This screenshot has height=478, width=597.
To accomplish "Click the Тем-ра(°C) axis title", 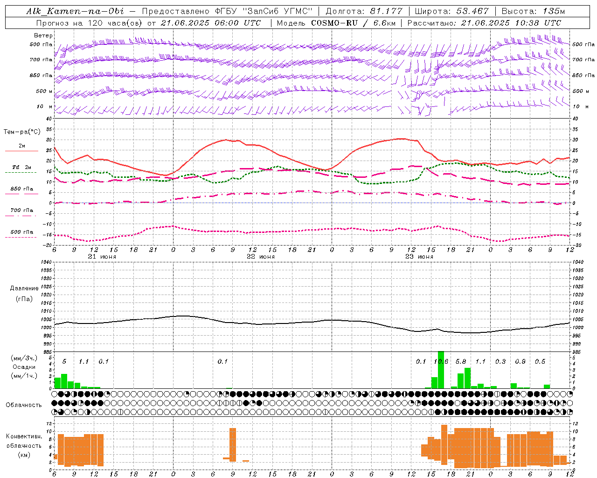I will tap(22, 132).
